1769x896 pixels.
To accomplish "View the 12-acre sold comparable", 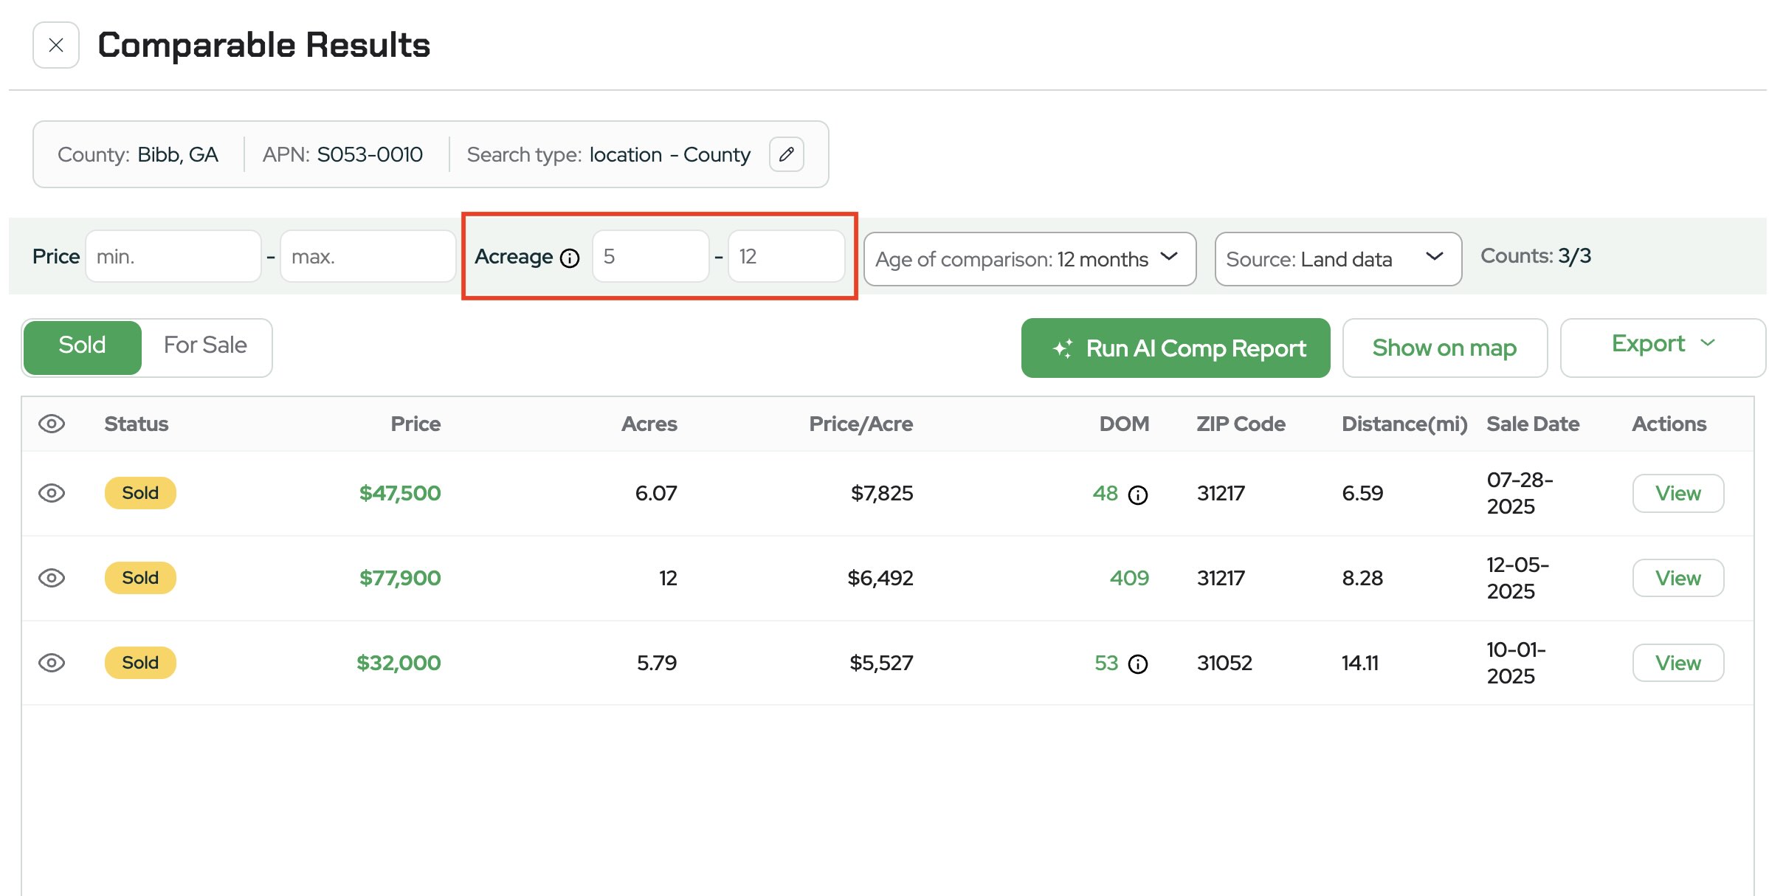I will [x=1677, y=578].
